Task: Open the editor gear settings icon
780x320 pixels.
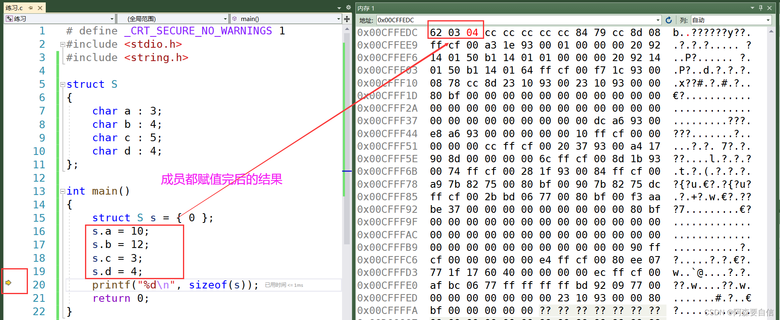Action: [348, 7]
